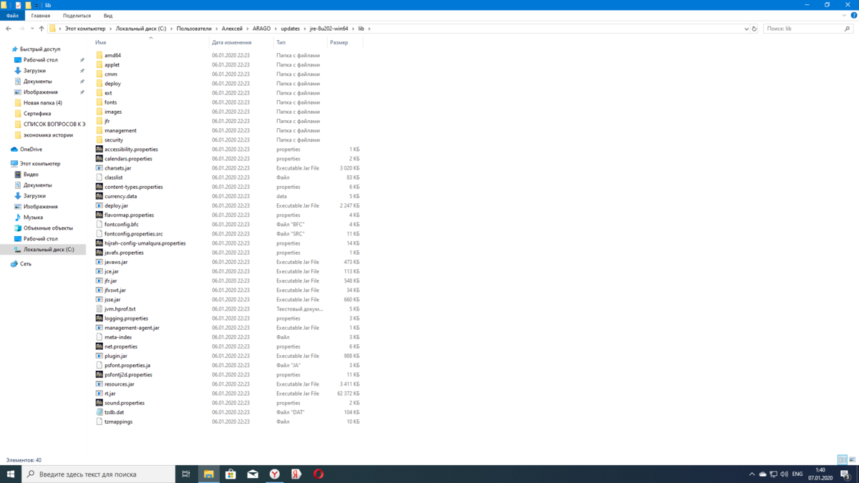This screenshot has width=859, height=483.
Task: Open Microsoft Store from taskbar
Action: click(230, 474)
